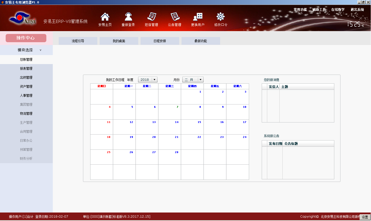This screenshot has width=371, height=221.
Task: Switch to the 最新功能 tab
Action: [x=201, y=41]
